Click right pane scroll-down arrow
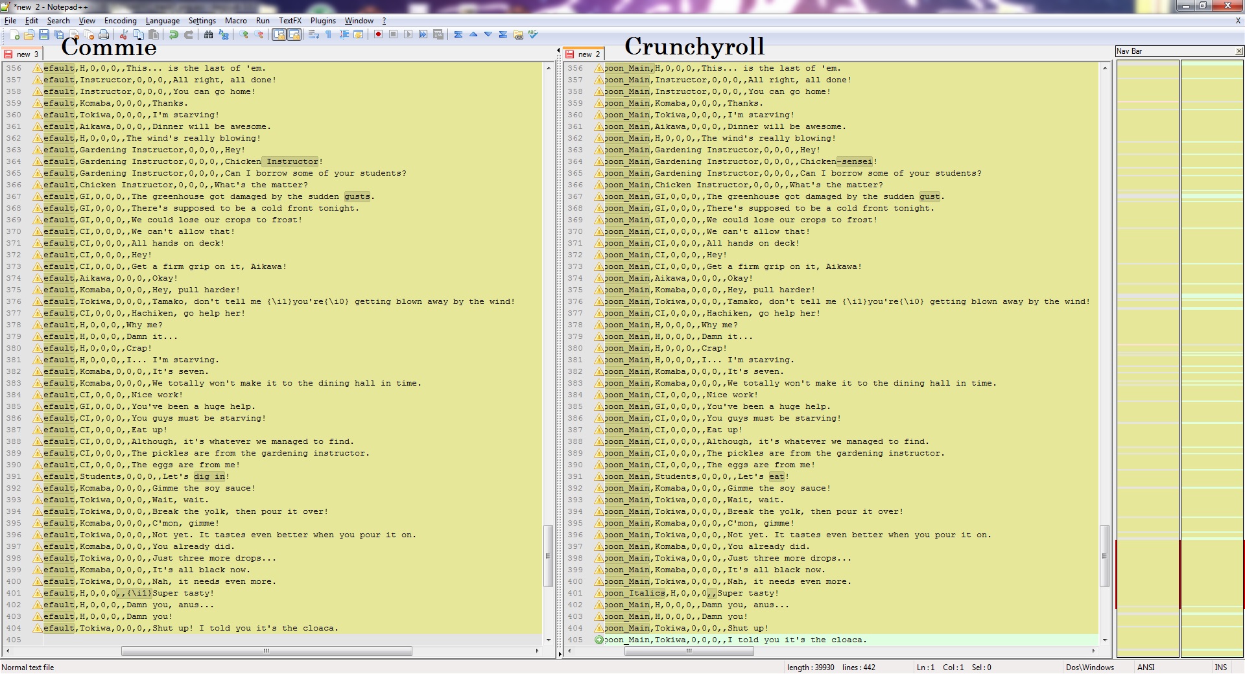The image size is (1245, 674). (1105, 640)
